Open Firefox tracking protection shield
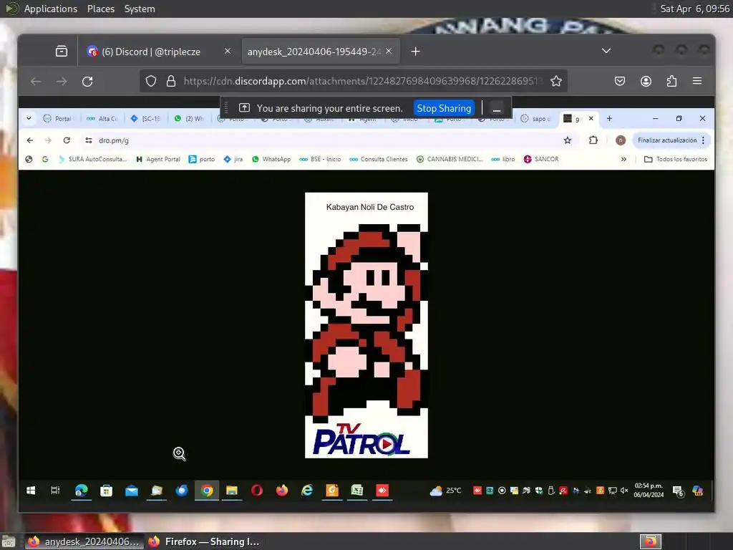The width and height of the screenshot is (733, 550). click(151, 82)
